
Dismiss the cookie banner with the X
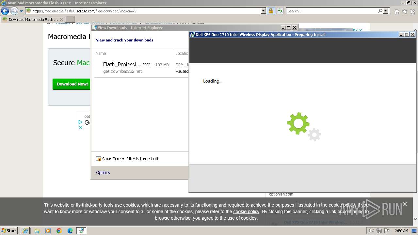(405, 204)
